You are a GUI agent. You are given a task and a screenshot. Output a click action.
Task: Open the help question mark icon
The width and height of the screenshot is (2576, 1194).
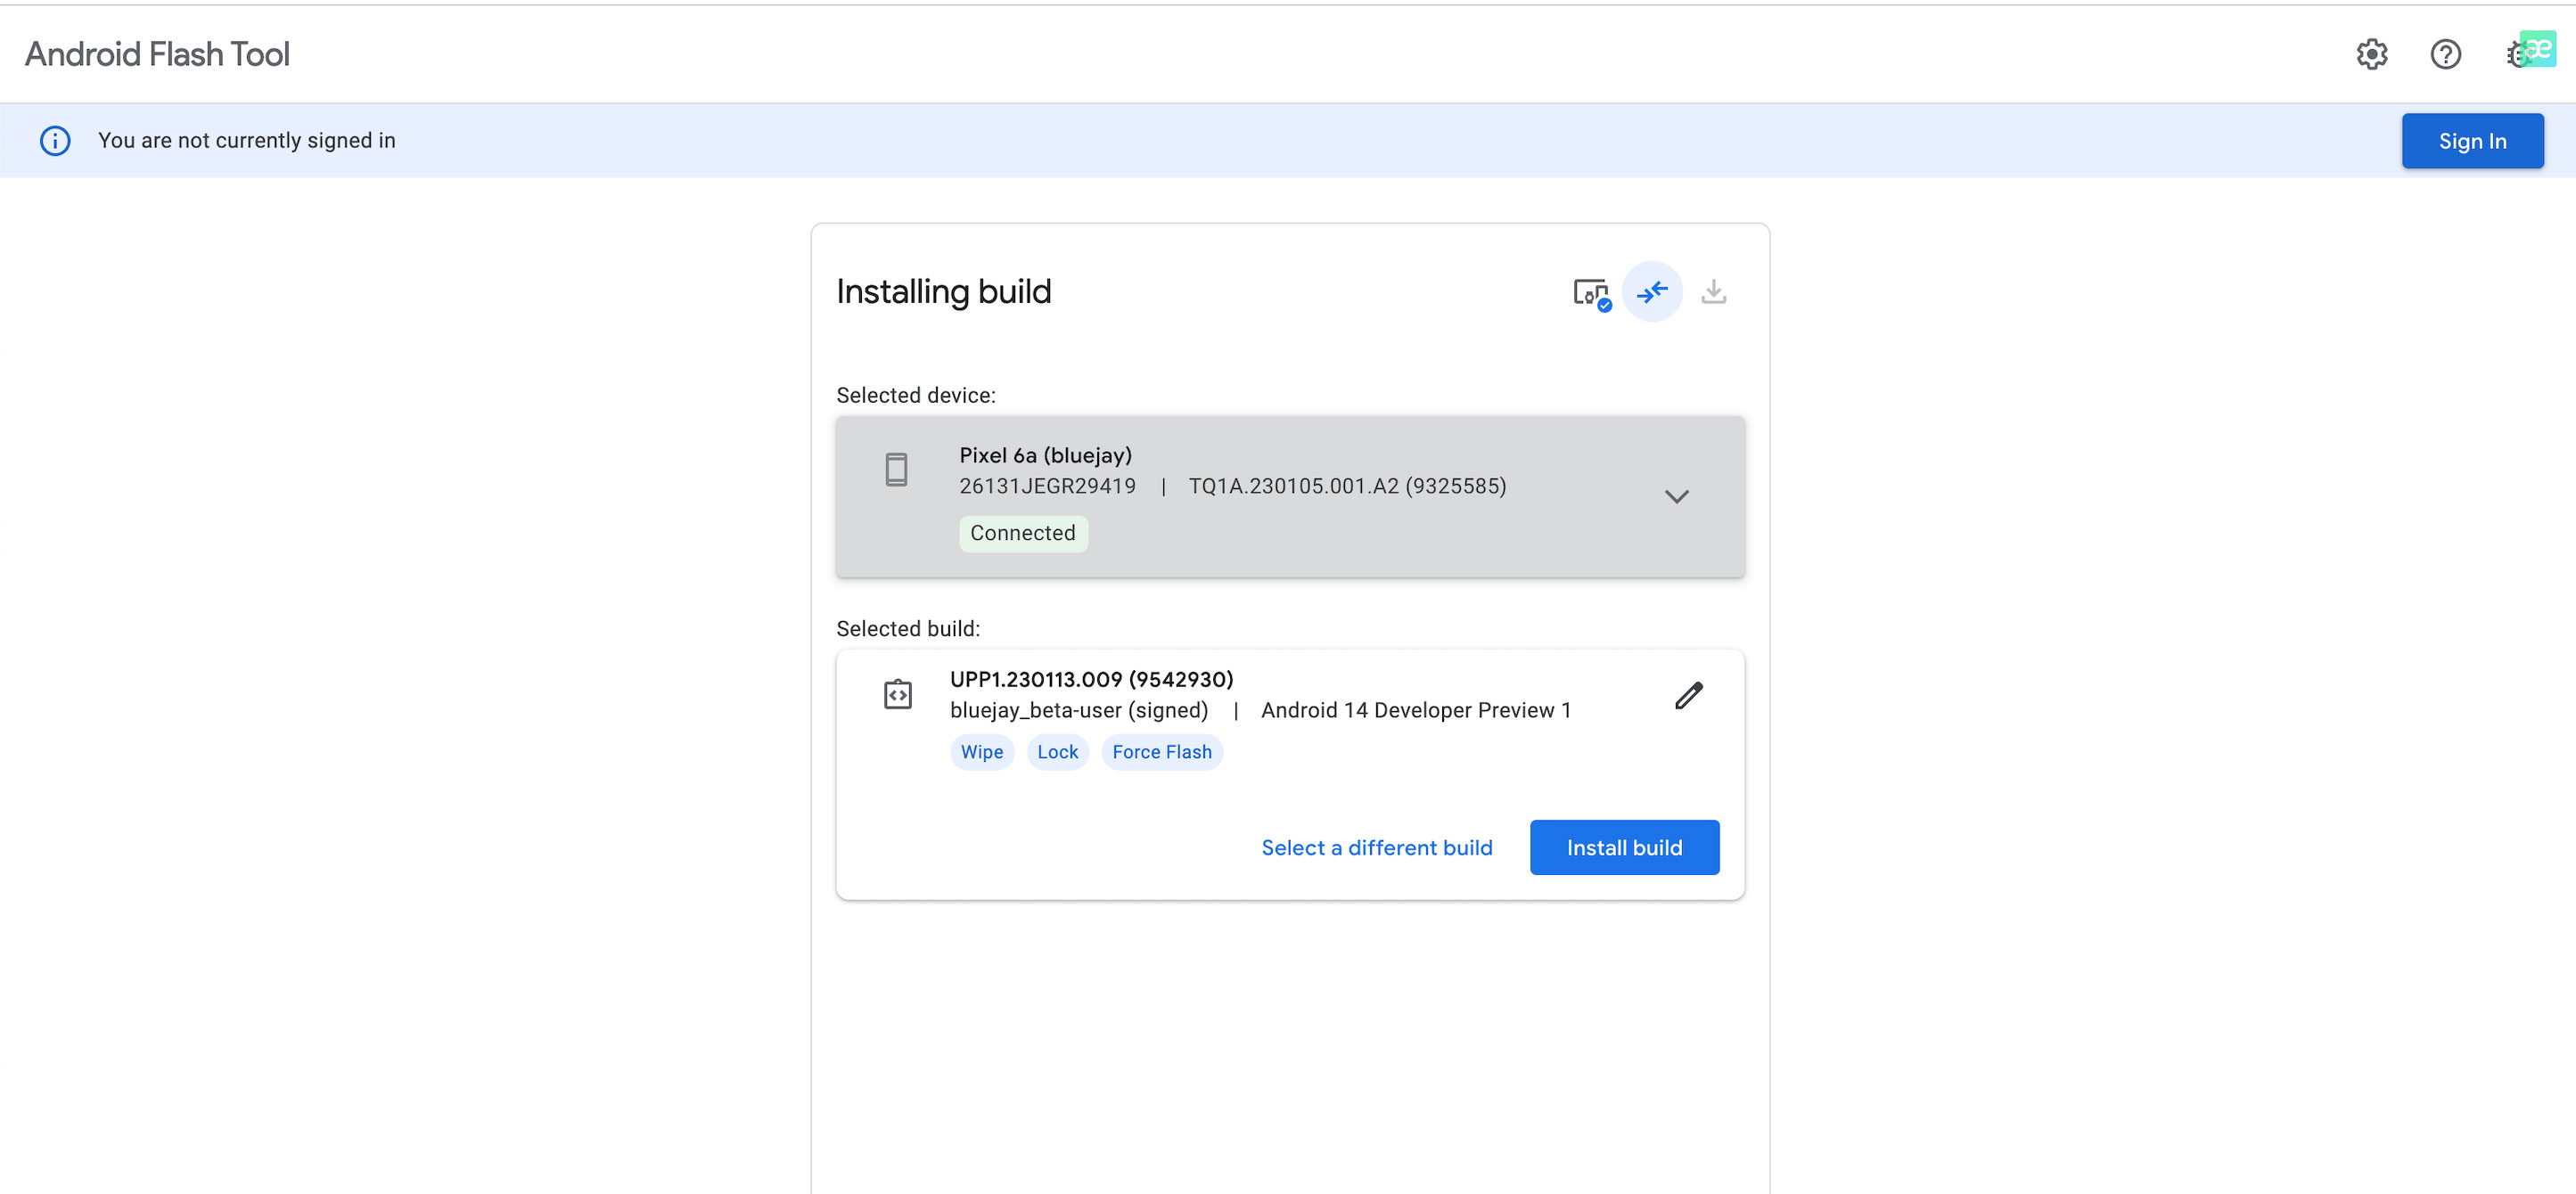click(2446, 54)
